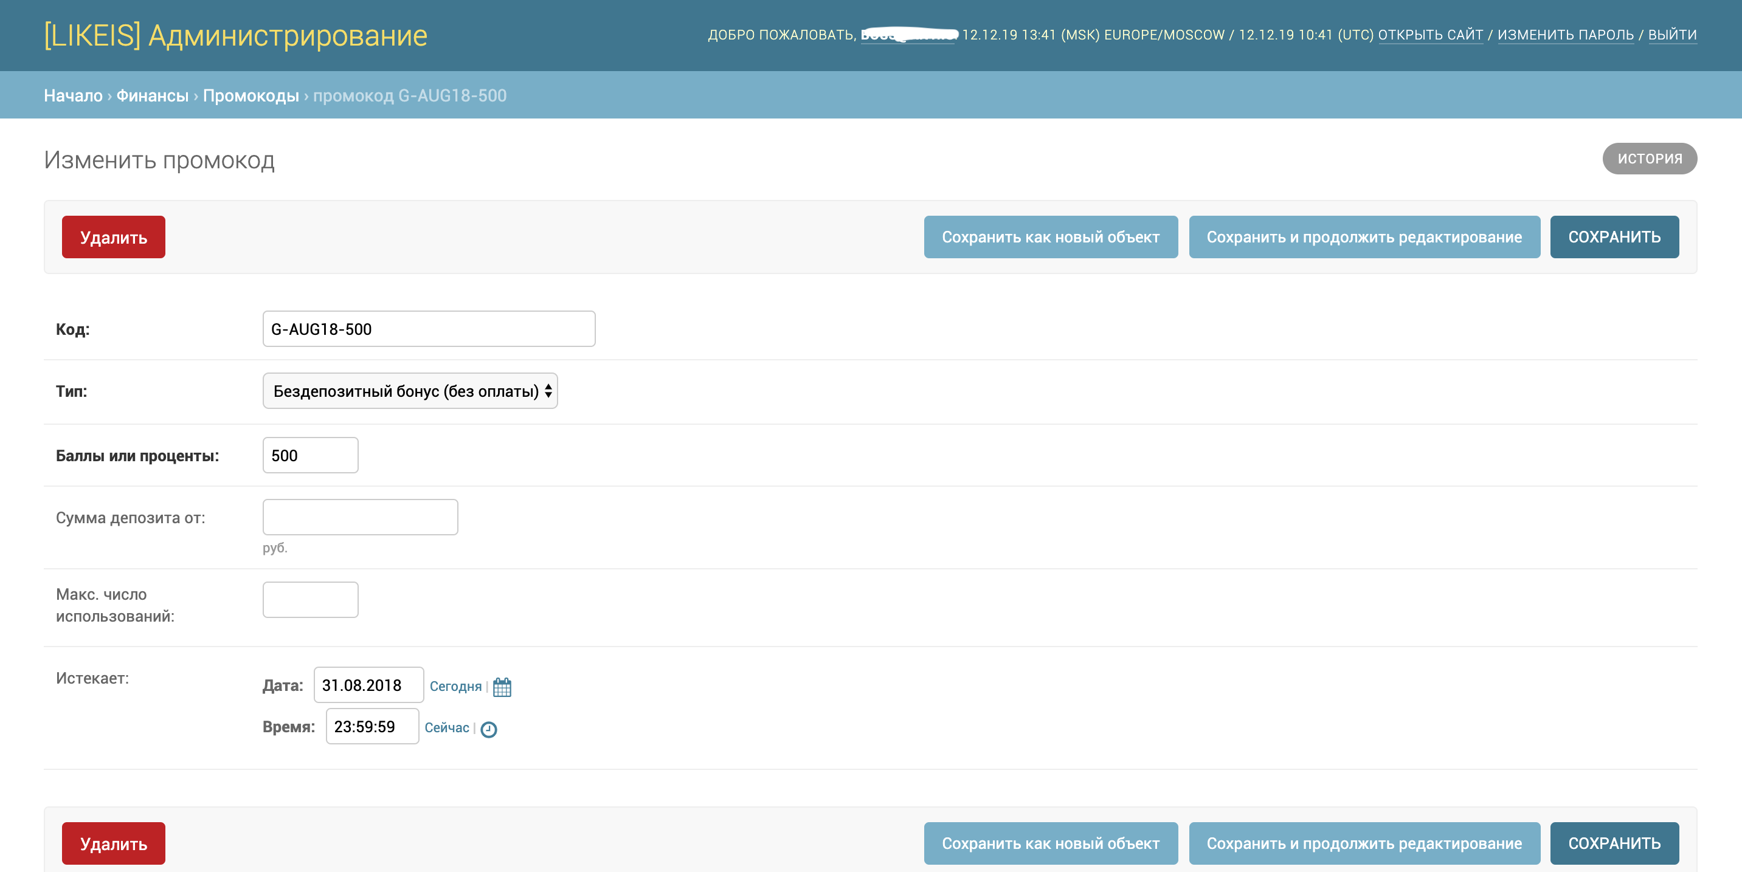Navigate to Финансы breadcrumb
1742x872 pixels.
152,95
